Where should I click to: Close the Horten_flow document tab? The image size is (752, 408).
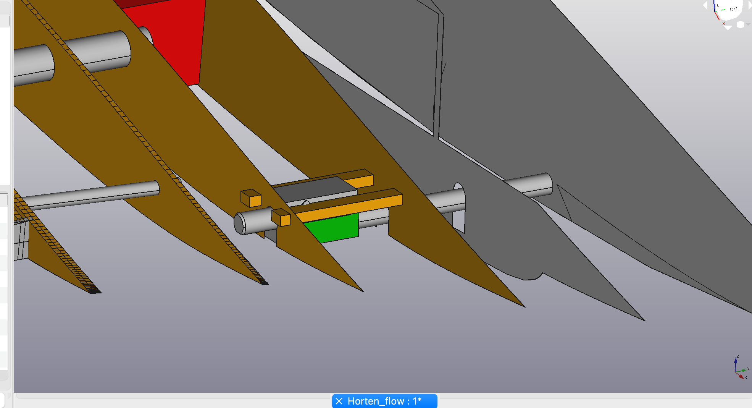(339, 401)
